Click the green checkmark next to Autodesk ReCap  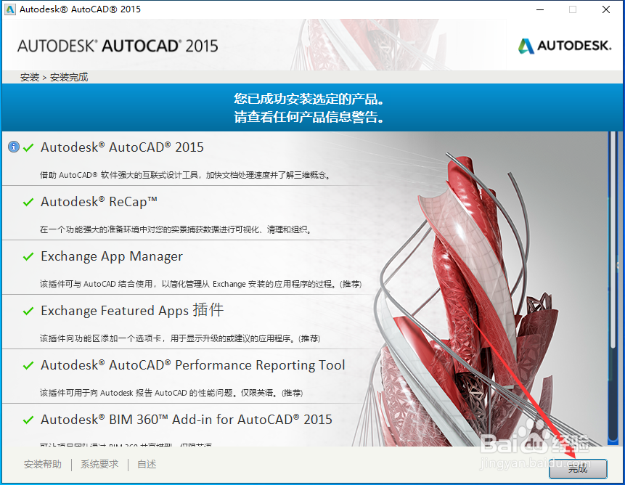(28, 202)
